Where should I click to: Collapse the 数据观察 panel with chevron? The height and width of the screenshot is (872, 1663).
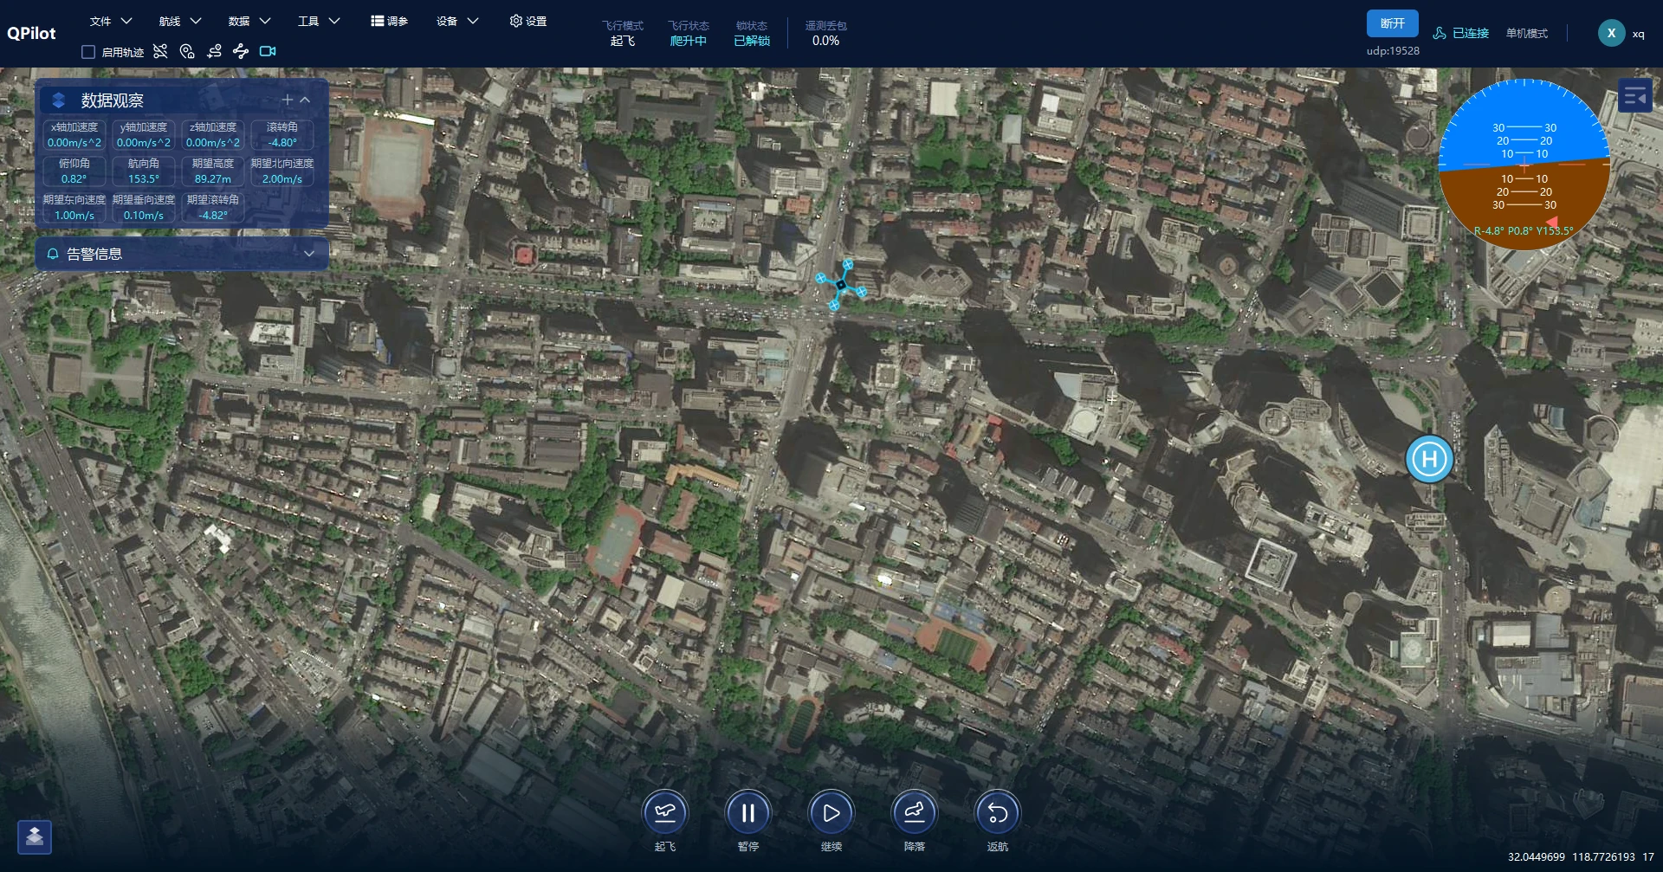point(305,100)
